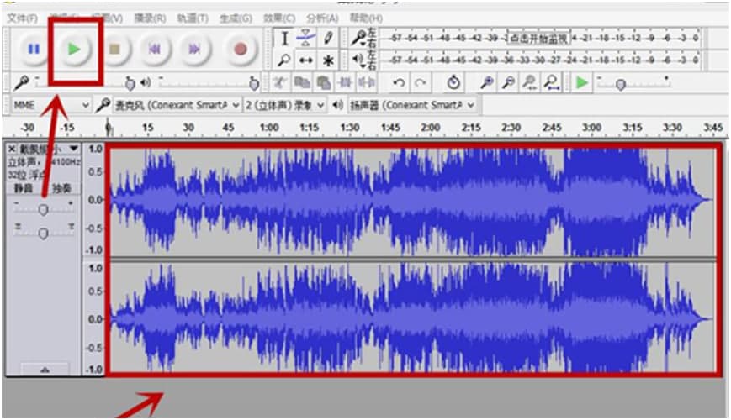Zoom out with the minus magnifier
Viewport: 731px width, 420px height.
(x=508, y=83)
